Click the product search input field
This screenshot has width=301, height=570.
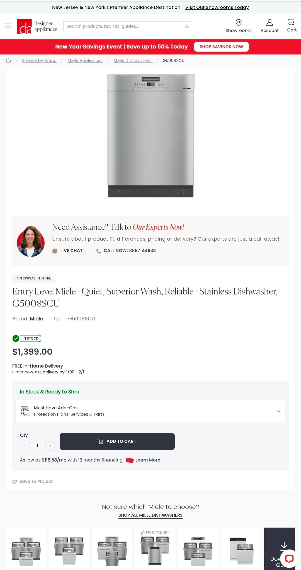(x=124, y=26)
